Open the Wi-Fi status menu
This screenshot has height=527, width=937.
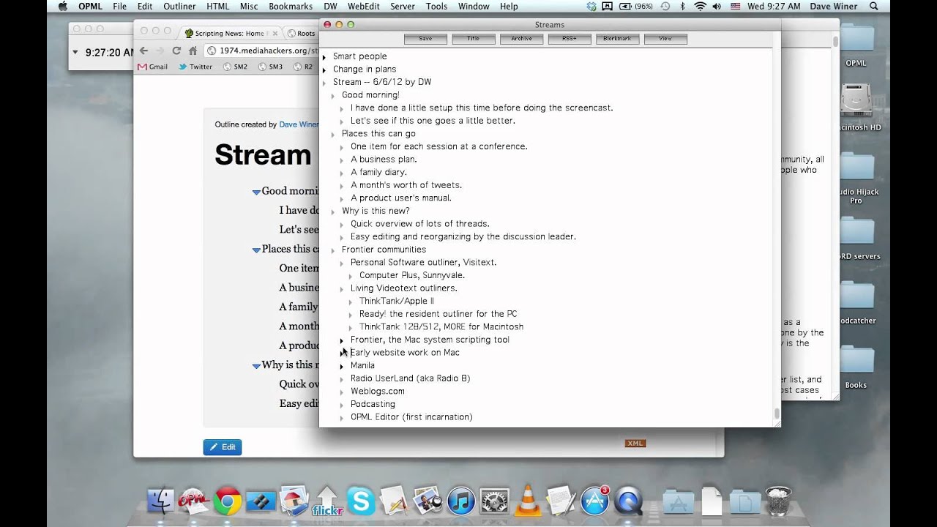point(701,7)
